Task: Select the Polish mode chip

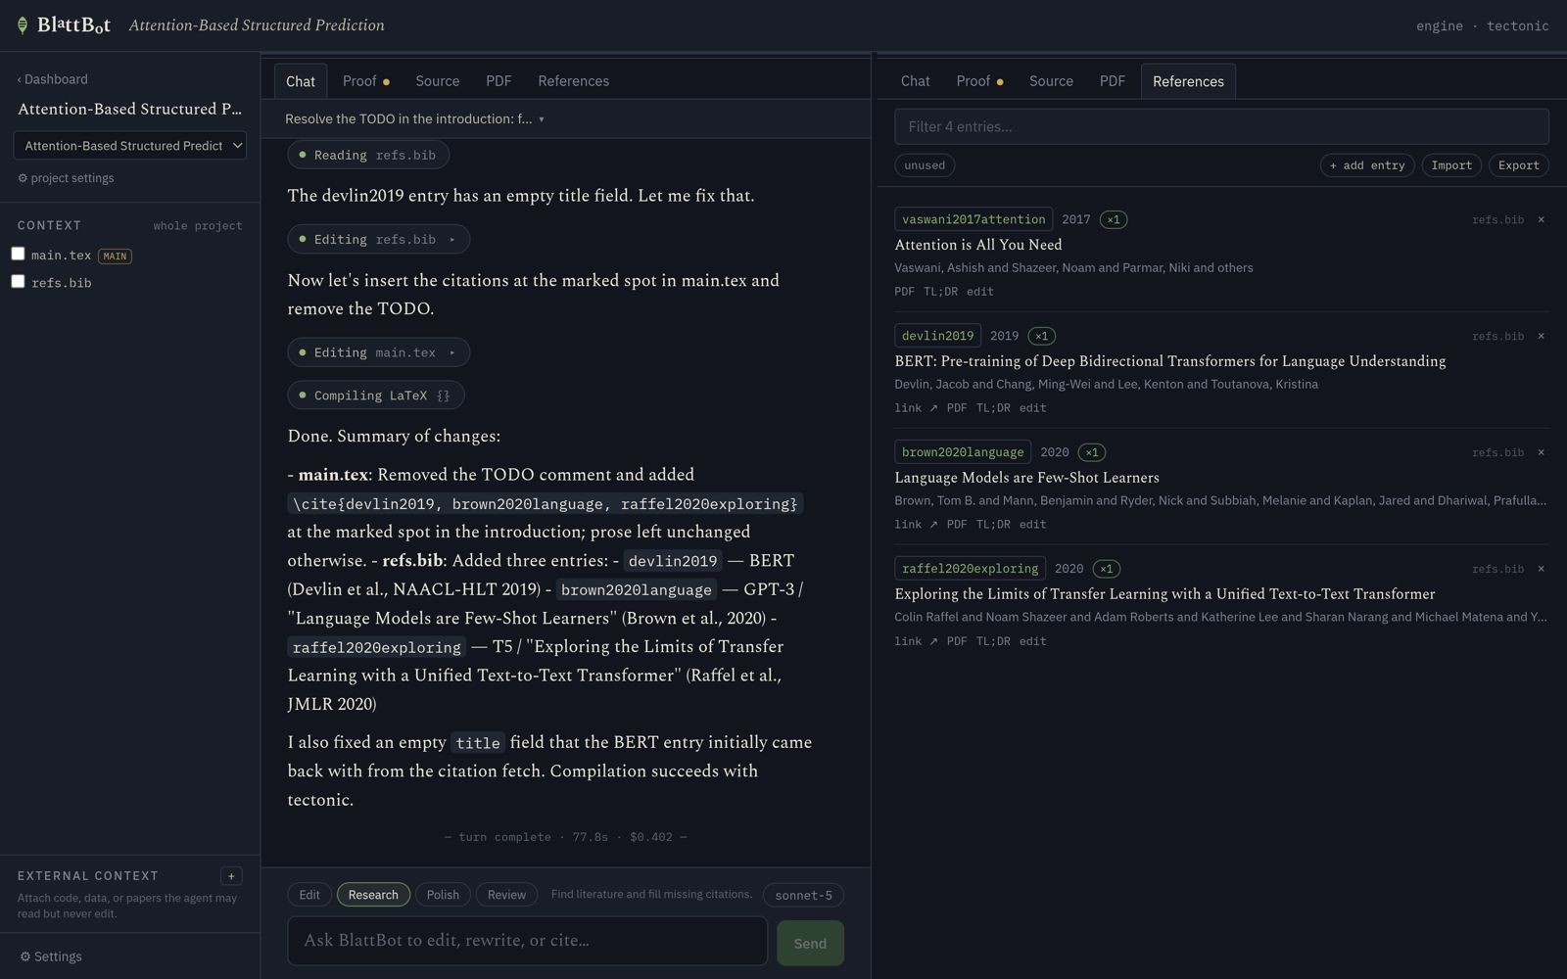Action: [443, 895]
